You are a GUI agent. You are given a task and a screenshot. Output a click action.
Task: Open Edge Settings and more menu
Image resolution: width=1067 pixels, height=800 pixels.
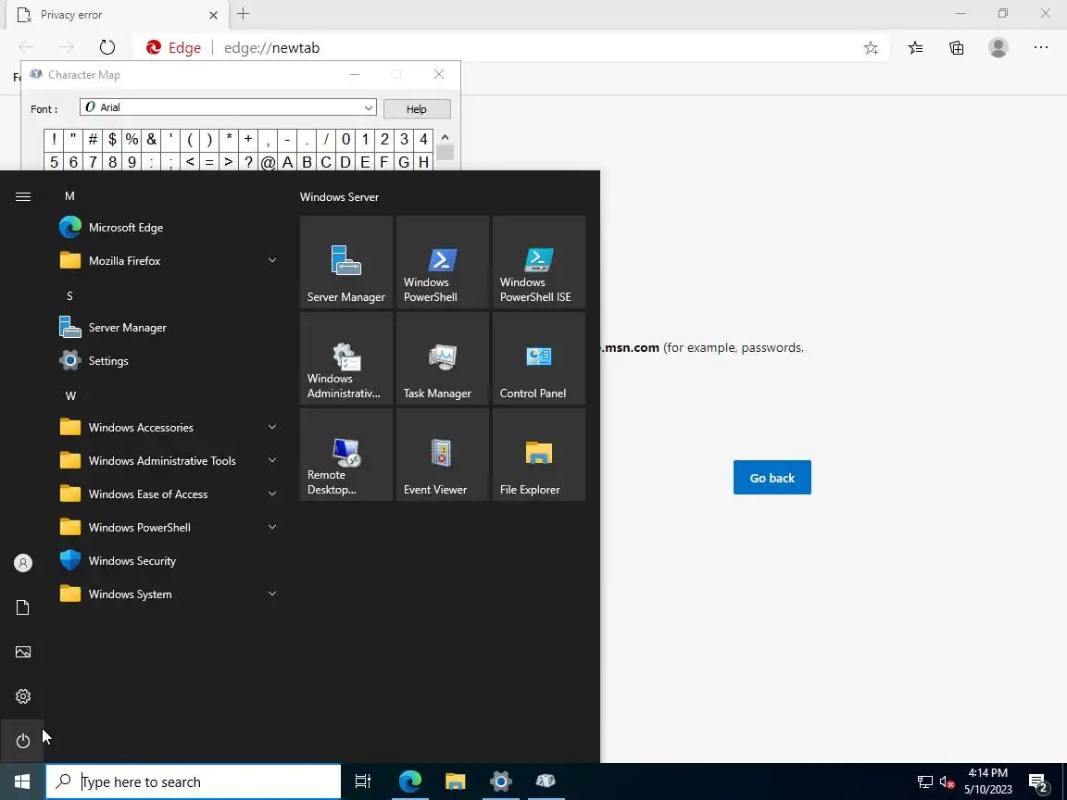point(1040,47)
